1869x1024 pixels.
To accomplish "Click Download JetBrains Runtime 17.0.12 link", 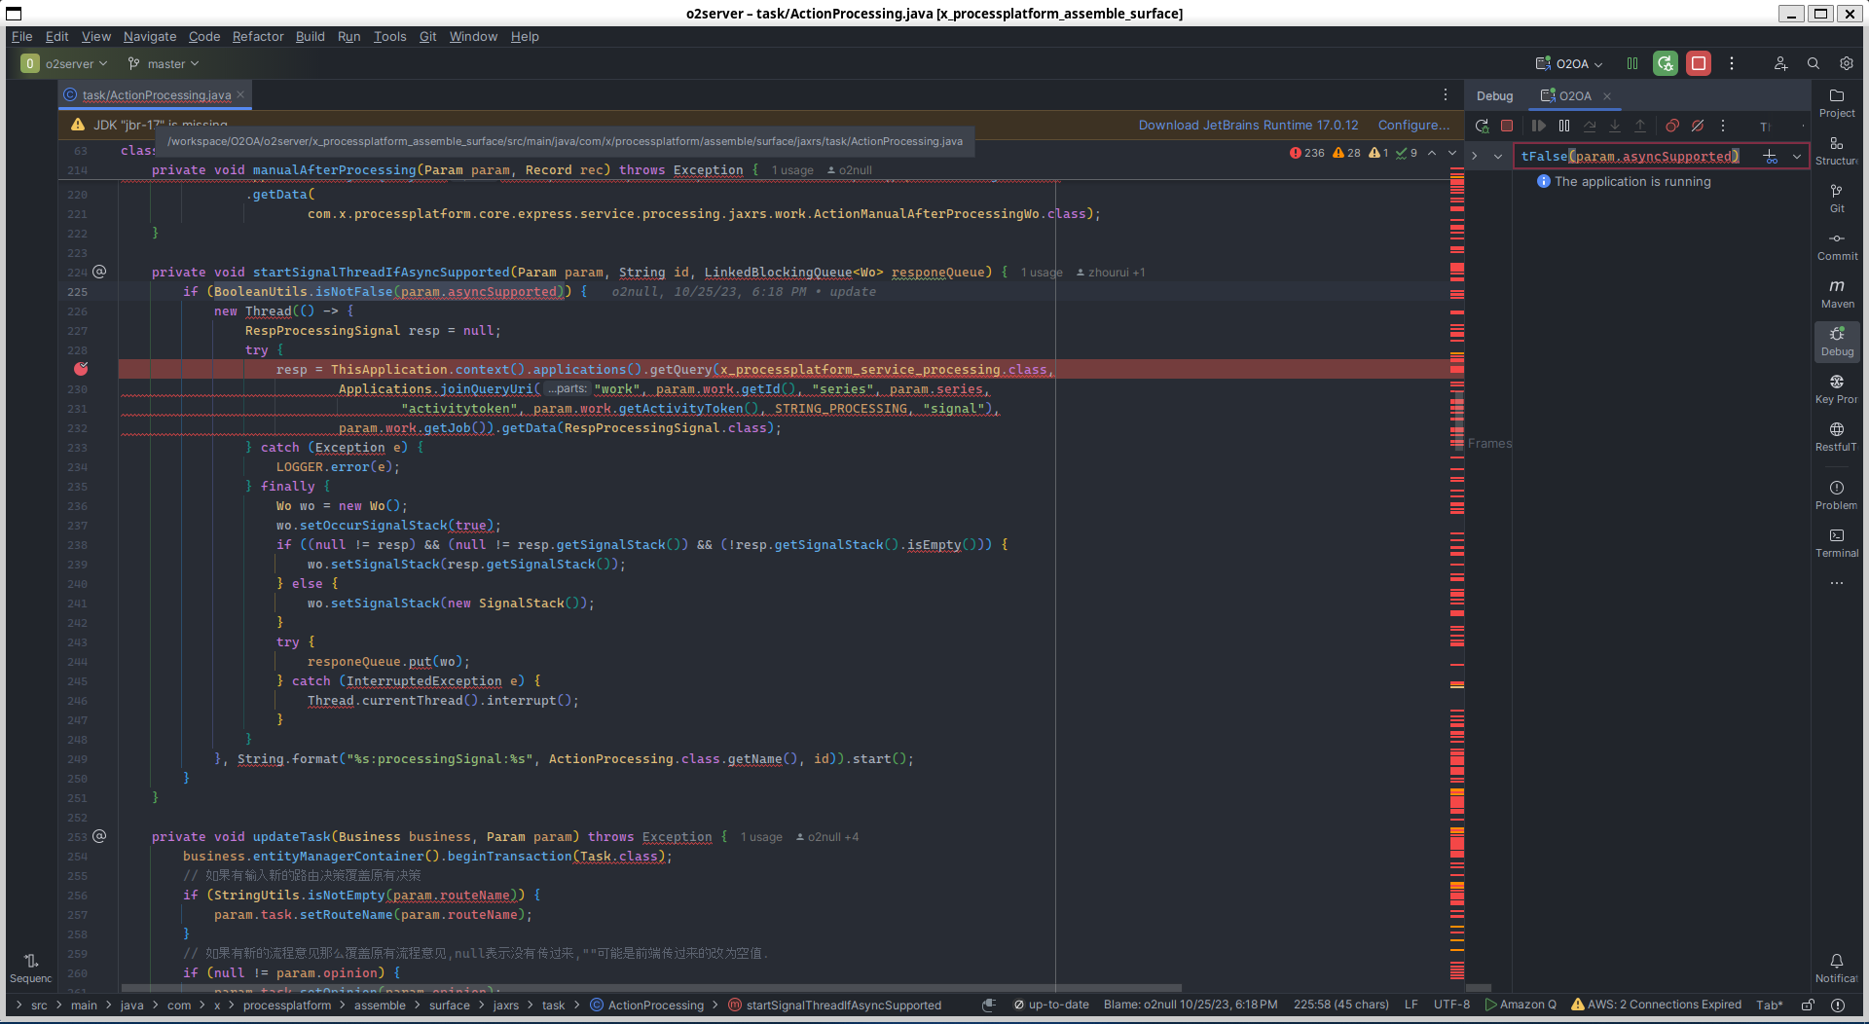I will pos(1248,126).
